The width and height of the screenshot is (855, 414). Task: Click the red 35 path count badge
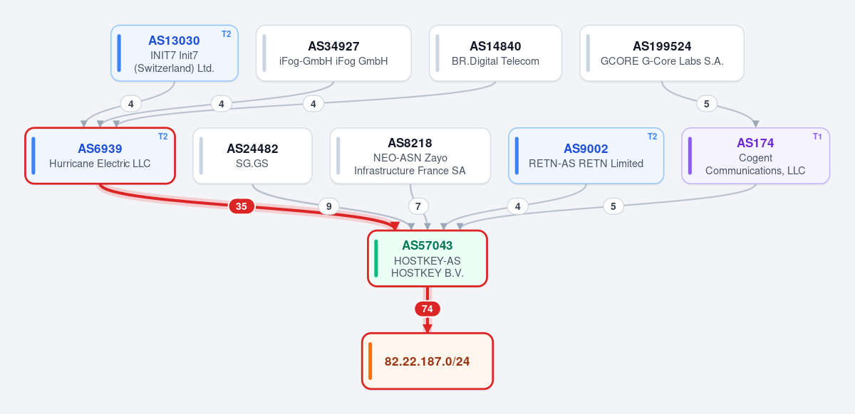point(242,206)
